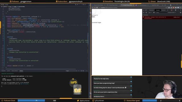This screenshot has width=182, height=102.
Task: Switch to the fourth browser tab with purple icon
Action: click(142, 5)
